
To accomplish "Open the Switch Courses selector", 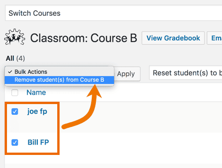I will (x=114, y=13).
